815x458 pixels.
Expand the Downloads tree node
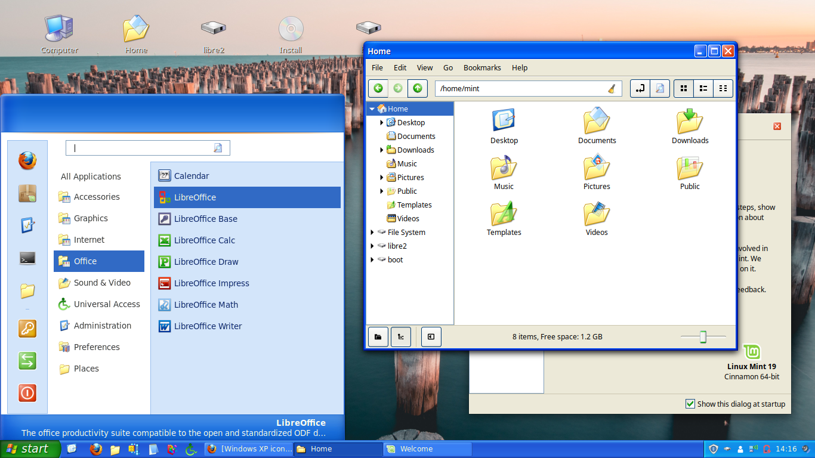click(x=382, y=150)
